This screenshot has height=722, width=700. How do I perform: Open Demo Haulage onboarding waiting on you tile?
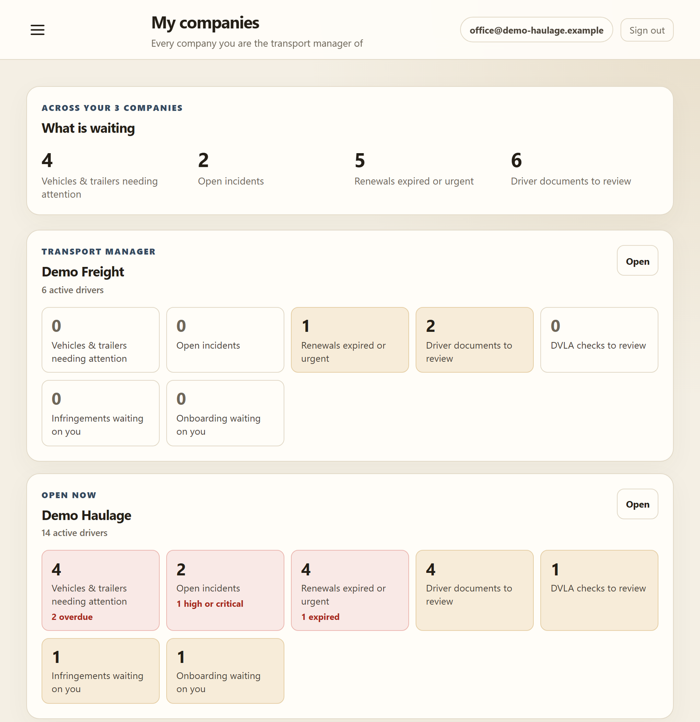coord(225,671)
